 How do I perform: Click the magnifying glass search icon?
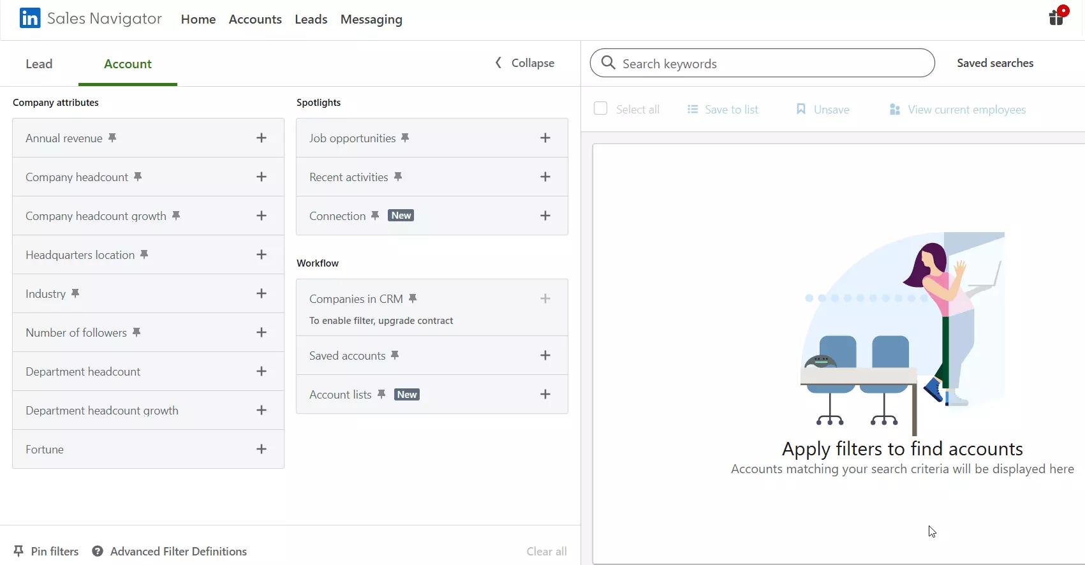609,62
